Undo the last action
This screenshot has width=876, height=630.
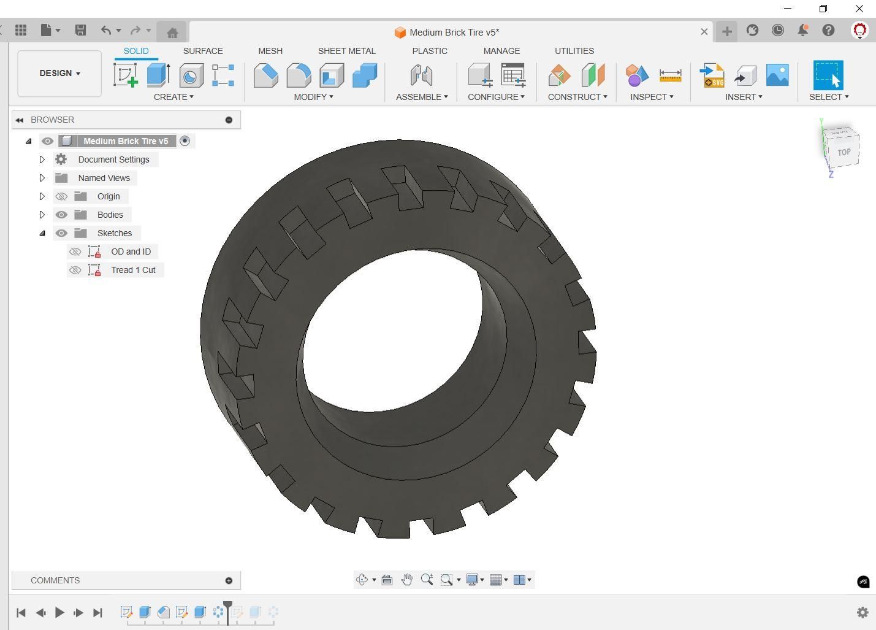(x=106, y=30)
